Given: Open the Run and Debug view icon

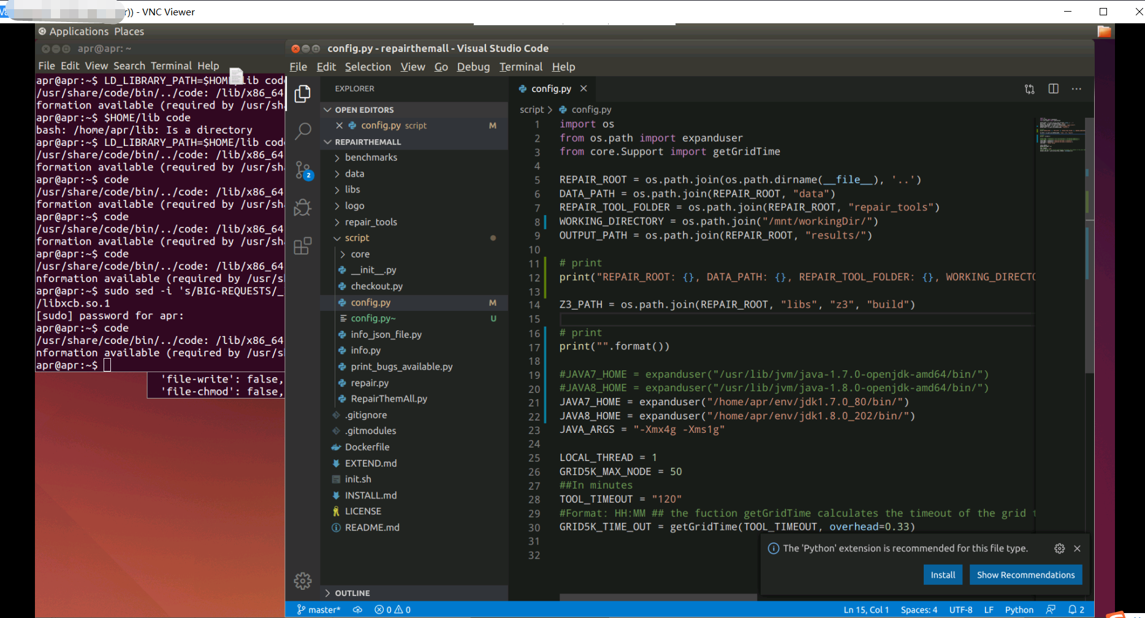Looking at the screenshot, I should pyautogui.click(x=302, y=207).
